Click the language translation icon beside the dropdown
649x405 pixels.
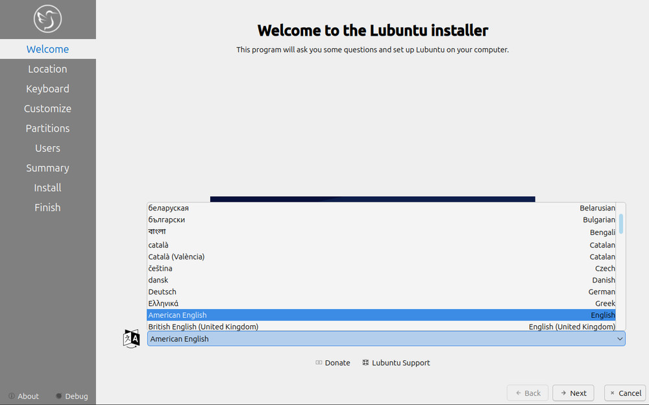tap(131, 337)
